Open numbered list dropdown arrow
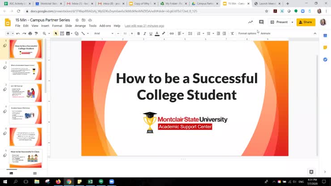This screenshot has height=186, width=331. click(x=203, y=34)
